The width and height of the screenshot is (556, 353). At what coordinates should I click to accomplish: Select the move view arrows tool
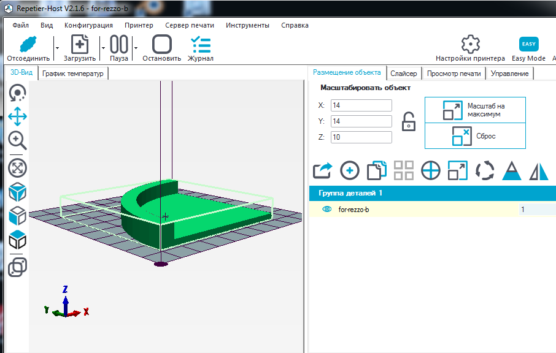point(17,116)
